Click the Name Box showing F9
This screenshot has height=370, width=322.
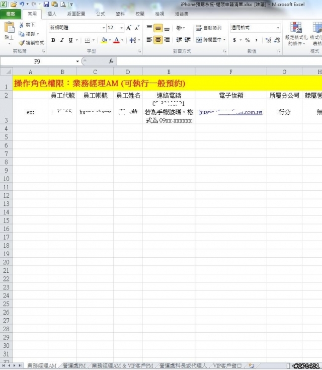point(37,61)
